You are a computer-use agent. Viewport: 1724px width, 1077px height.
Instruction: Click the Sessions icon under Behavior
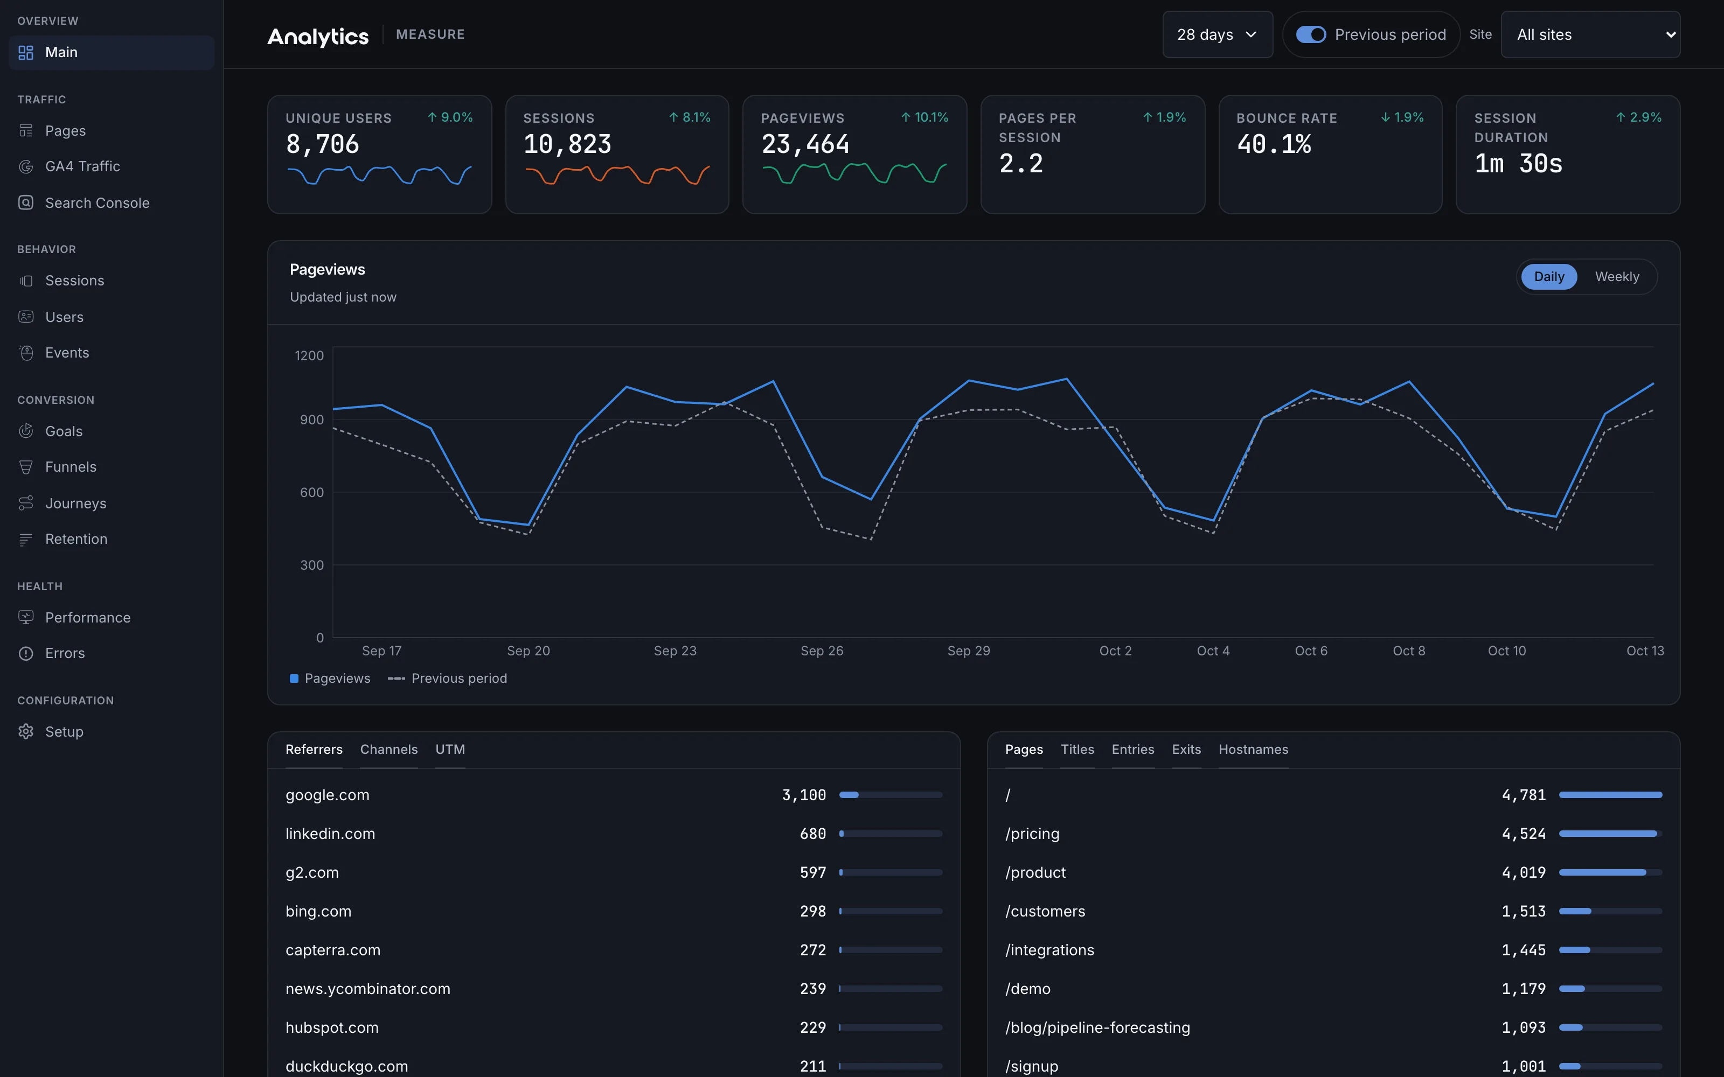pos(26,281)
